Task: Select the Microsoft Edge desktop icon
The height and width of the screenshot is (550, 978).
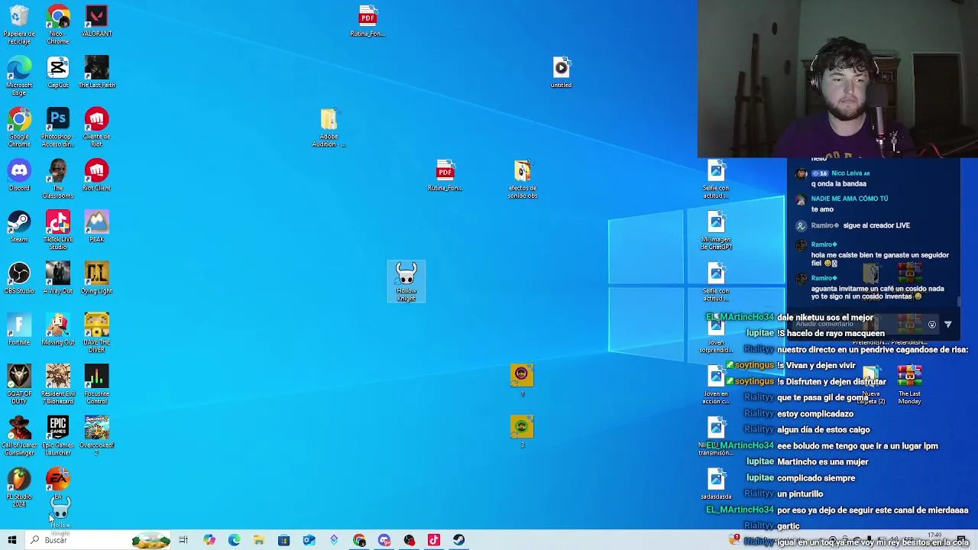Action: (19, 76)
